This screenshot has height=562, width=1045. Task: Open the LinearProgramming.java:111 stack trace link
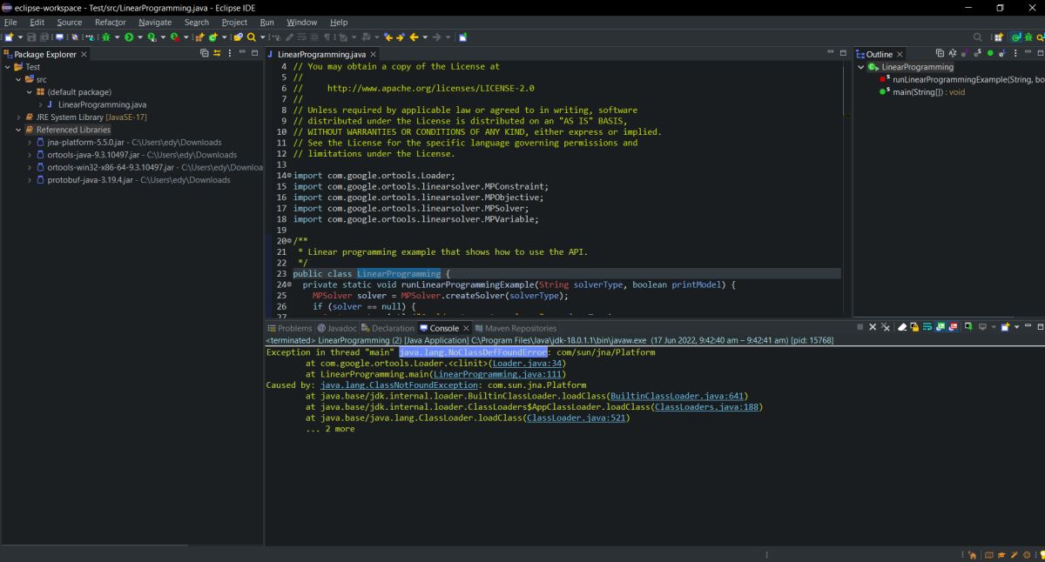coord(498,374)
